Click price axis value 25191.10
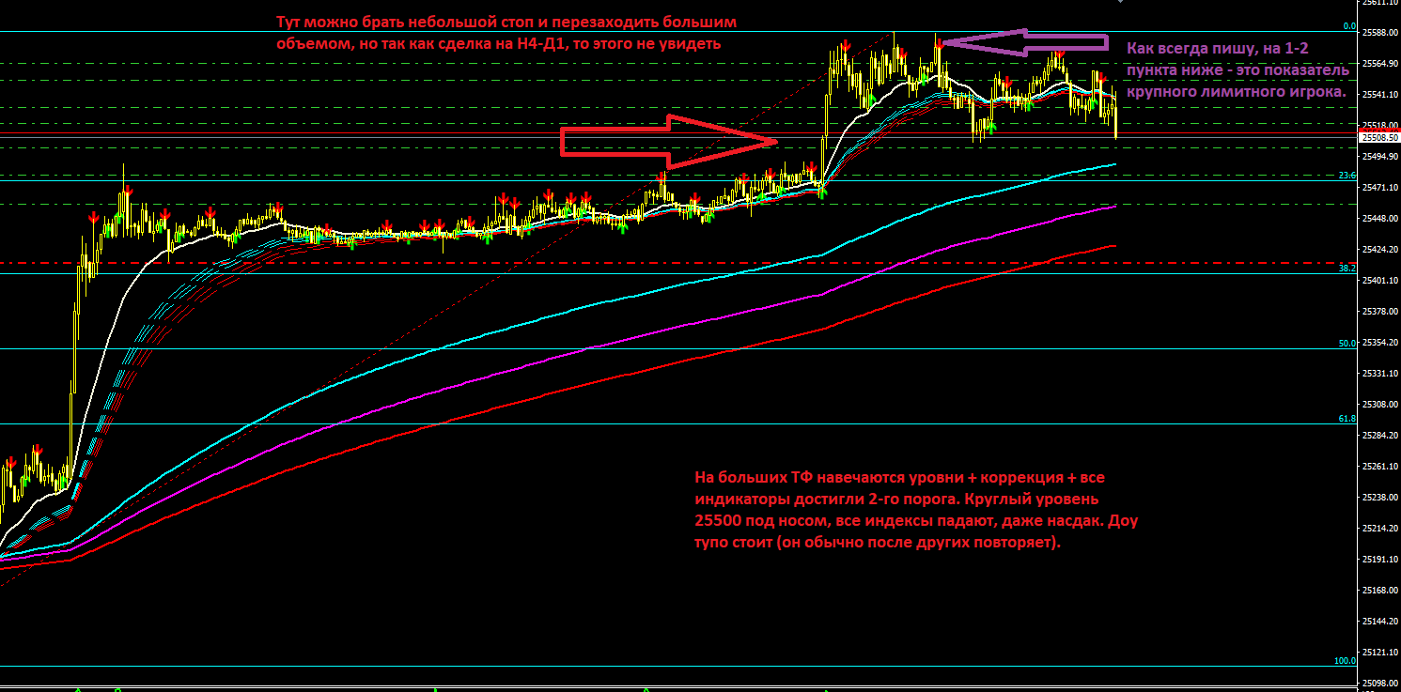 [1378, 560]
